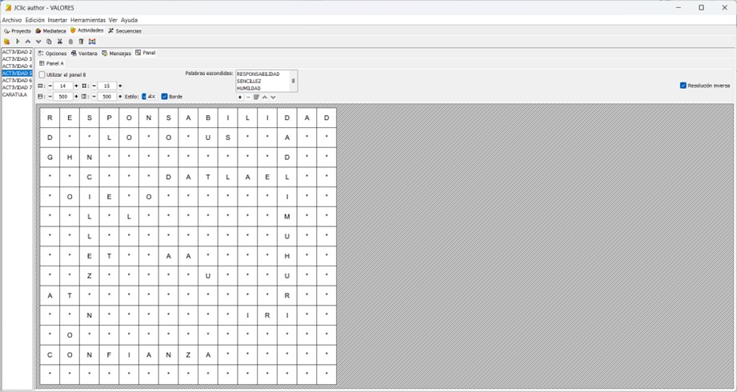Enable the 'Utilizar el panel B' checkbox
This screenshot has width=737, height=392.
[42, 74]
